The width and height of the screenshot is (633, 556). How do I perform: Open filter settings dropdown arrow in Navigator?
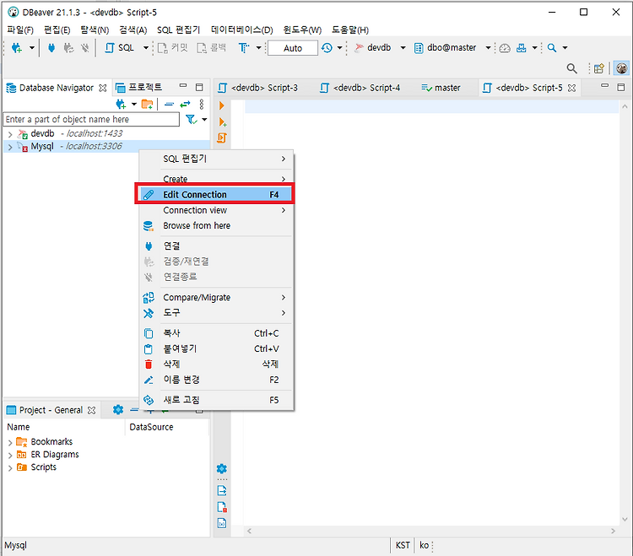205,120
